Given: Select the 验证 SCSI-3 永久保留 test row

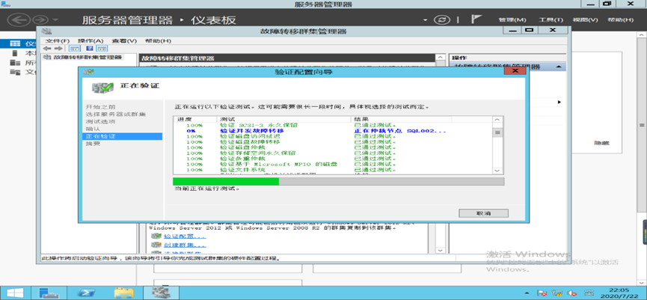Looking at the screenshot, I should click(333, 125).
